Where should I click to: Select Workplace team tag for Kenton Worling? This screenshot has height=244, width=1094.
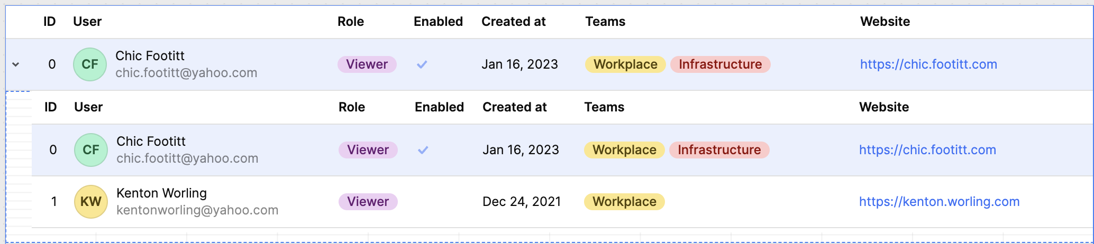click(x=624, y=202)
